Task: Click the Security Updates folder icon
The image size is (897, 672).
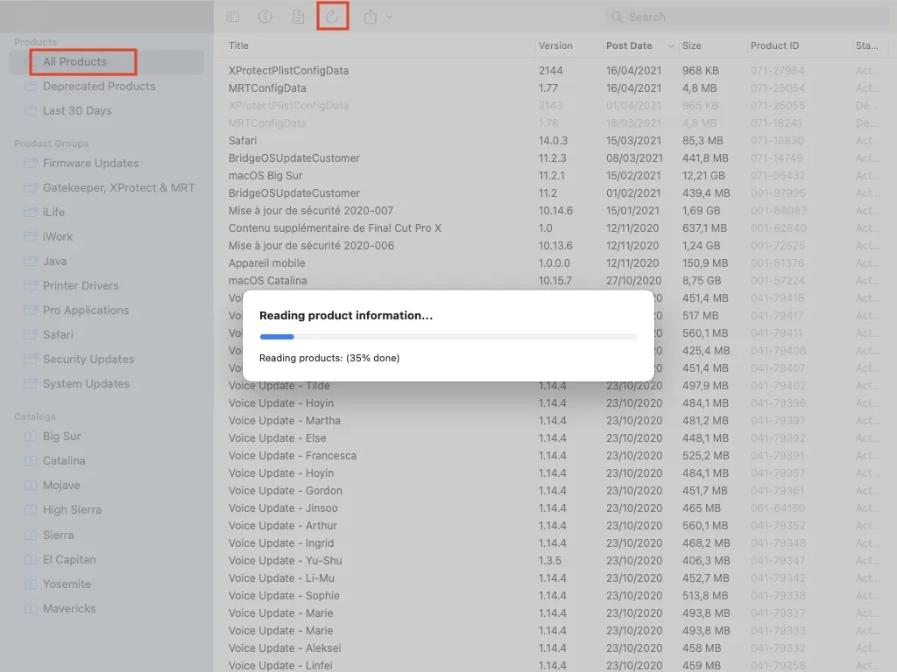Action: pos(31,360)
